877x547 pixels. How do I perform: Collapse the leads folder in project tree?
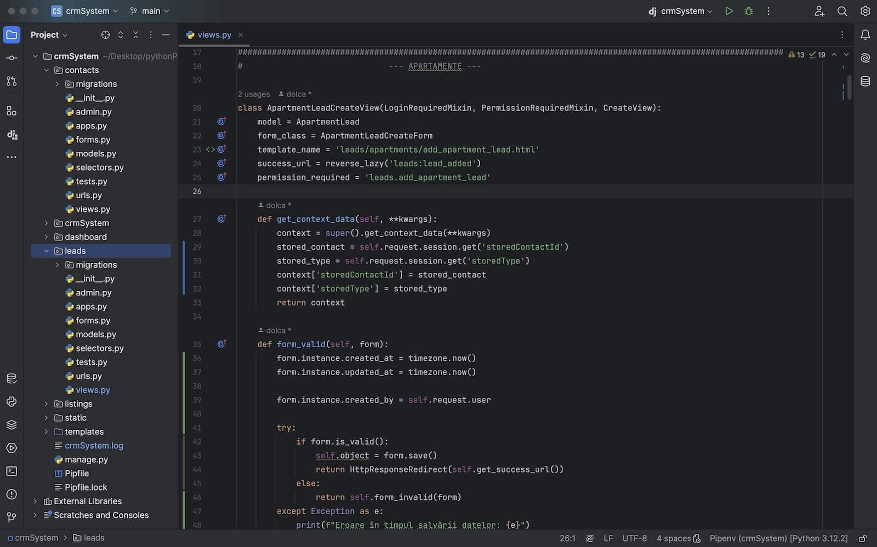(47, 251)
